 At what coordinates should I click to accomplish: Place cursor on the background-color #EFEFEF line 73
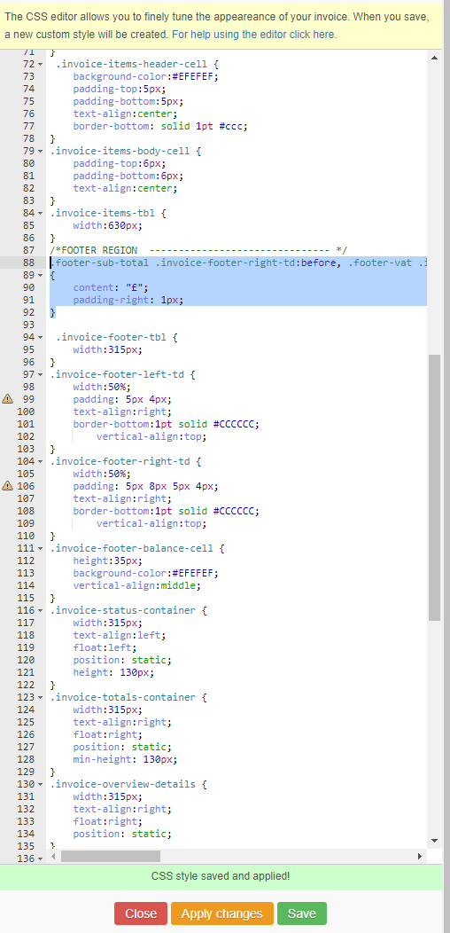[x=145, y=76]
